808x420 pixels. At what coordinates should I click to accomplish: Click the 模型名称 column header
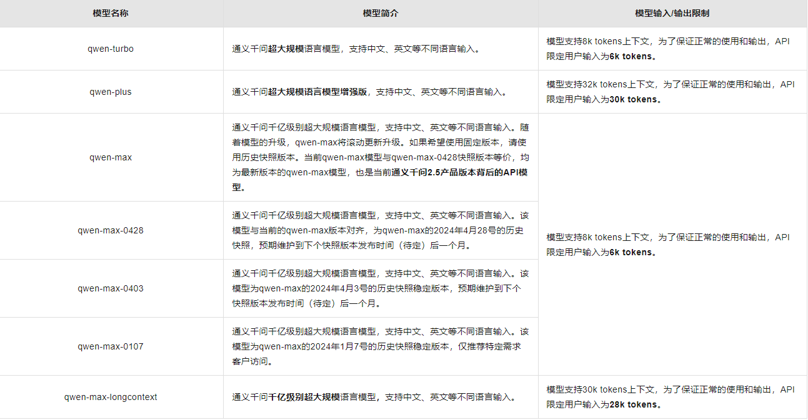(111, 13)
